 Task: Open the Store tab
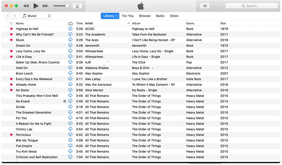(174, 16)
